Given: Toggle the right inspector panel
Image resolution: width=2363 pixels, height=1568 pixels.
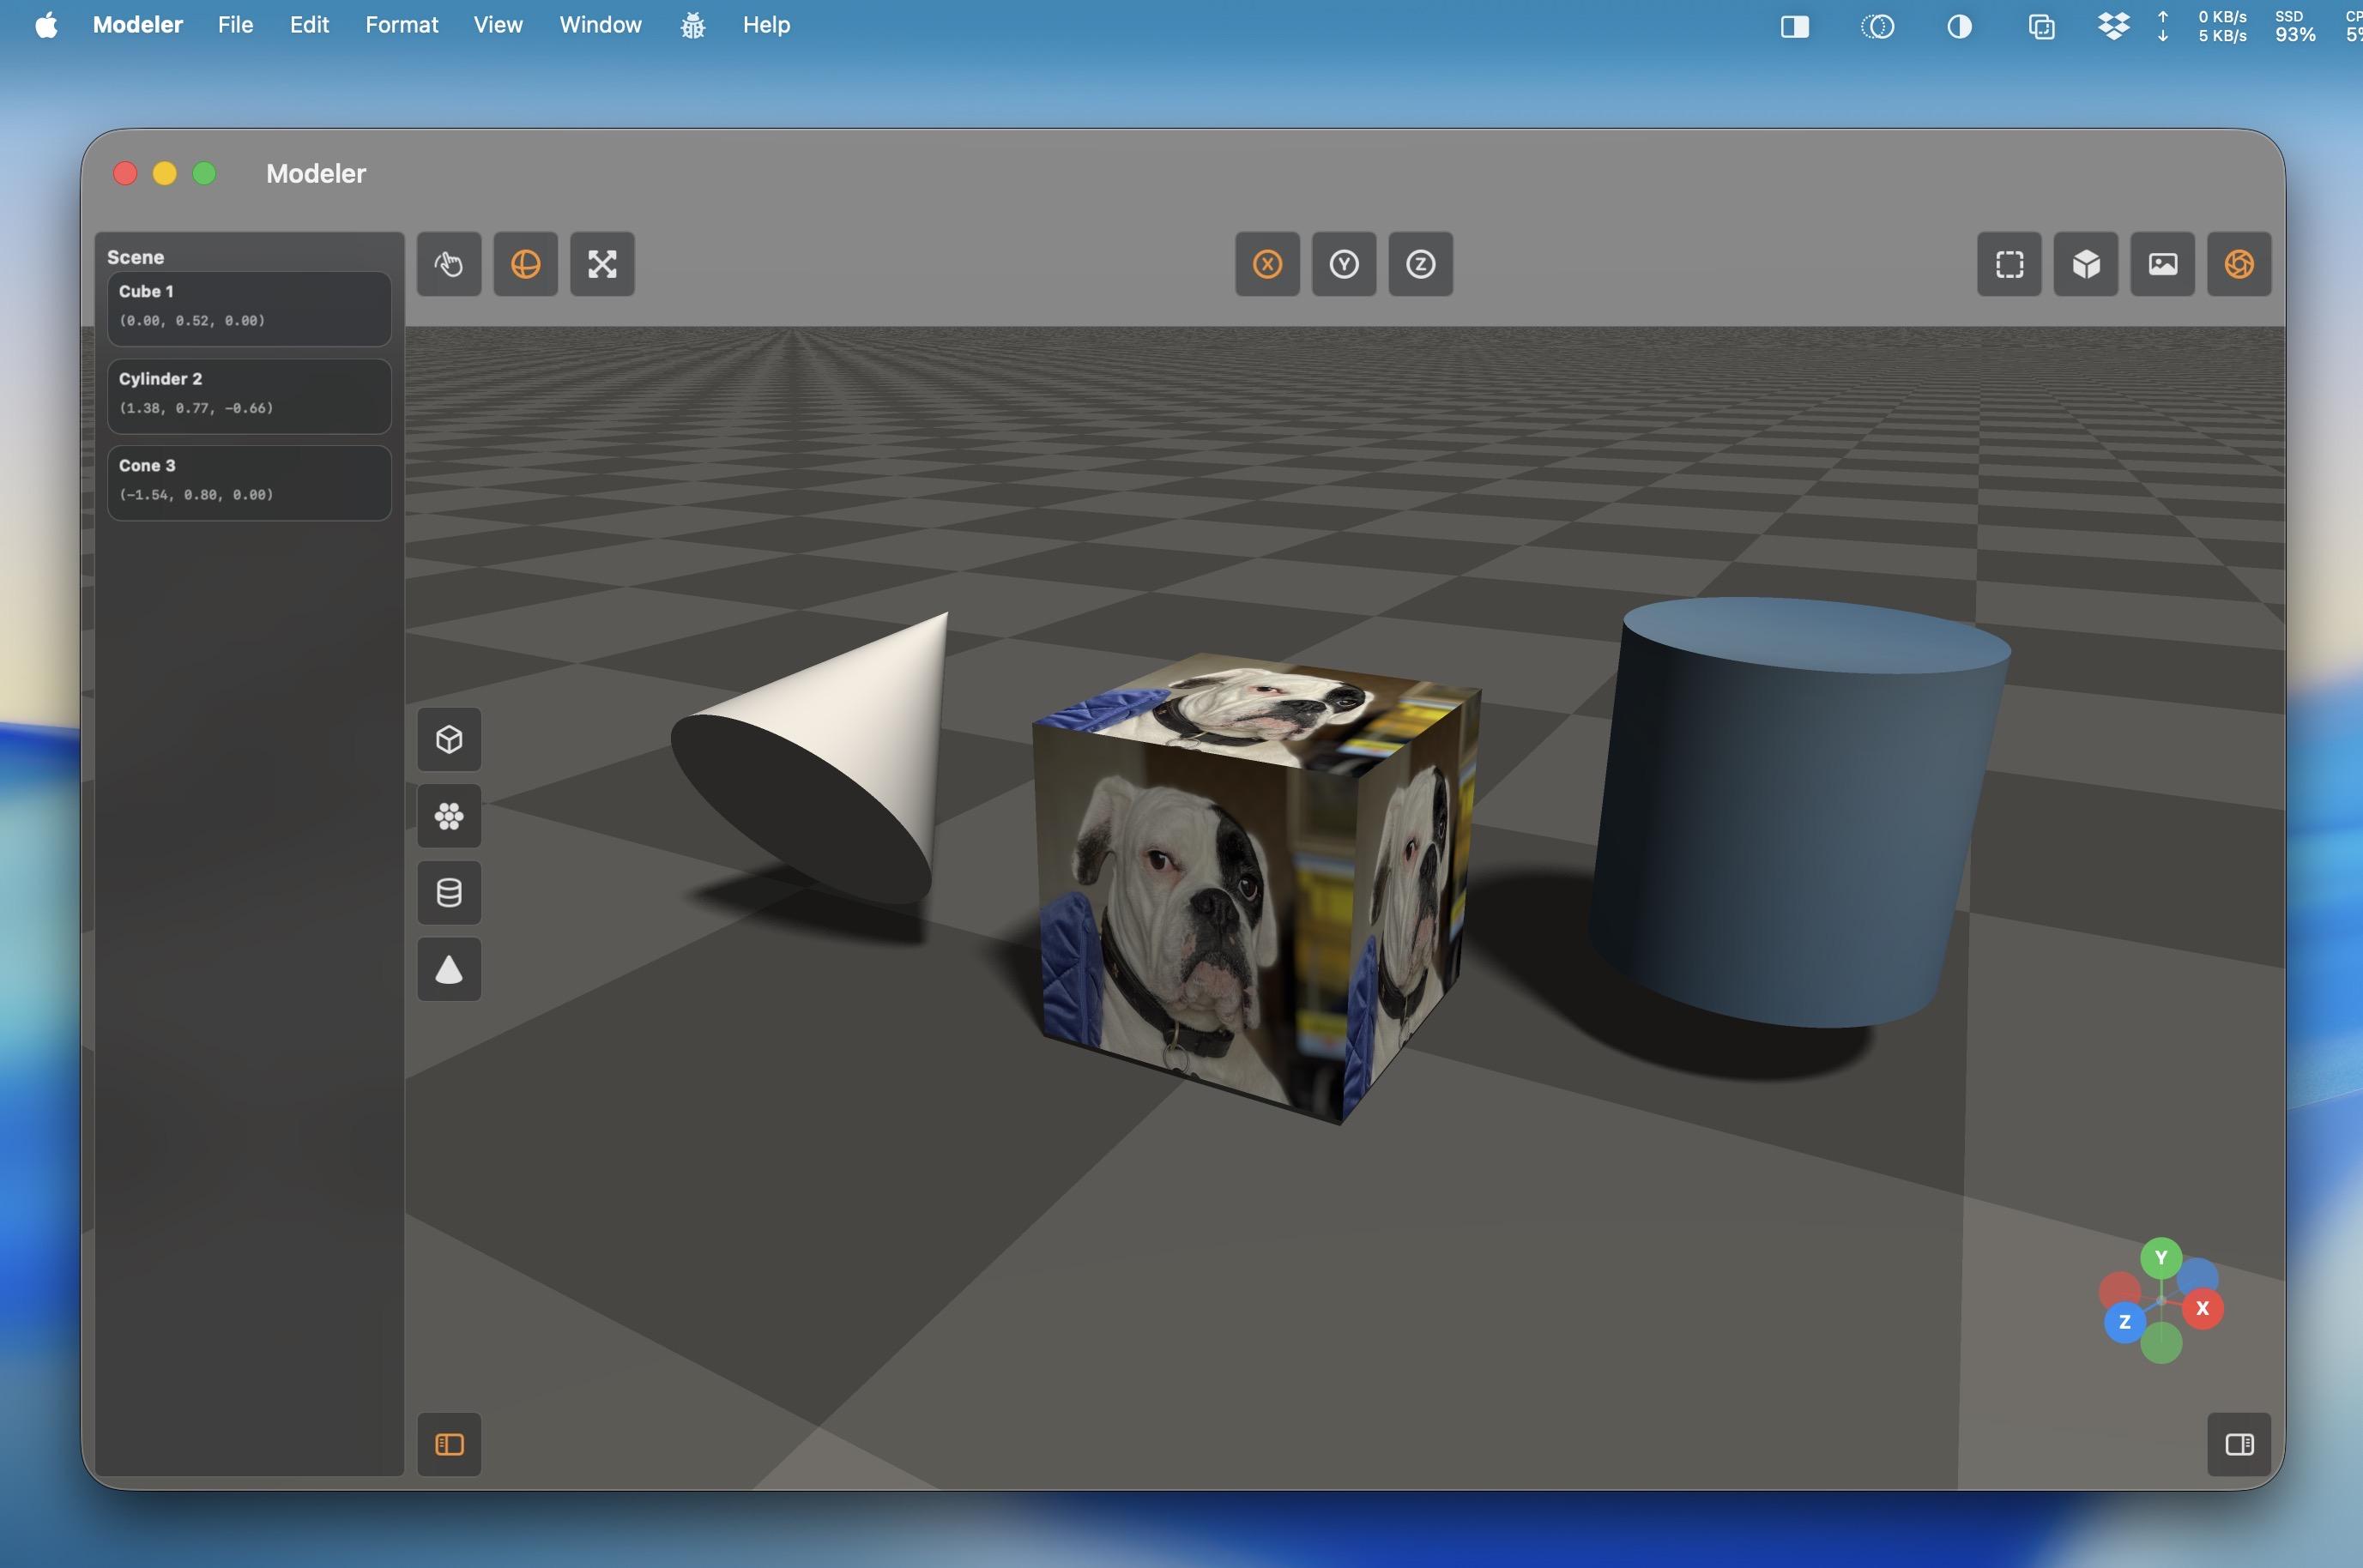Looking at the screenshot, I should [x=2239, y=1444].
